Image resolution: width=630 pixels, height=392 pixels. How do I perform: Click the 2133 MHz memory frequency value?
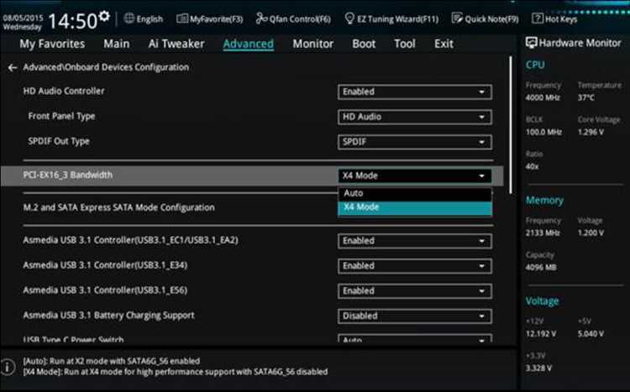[x=543, y=233]
